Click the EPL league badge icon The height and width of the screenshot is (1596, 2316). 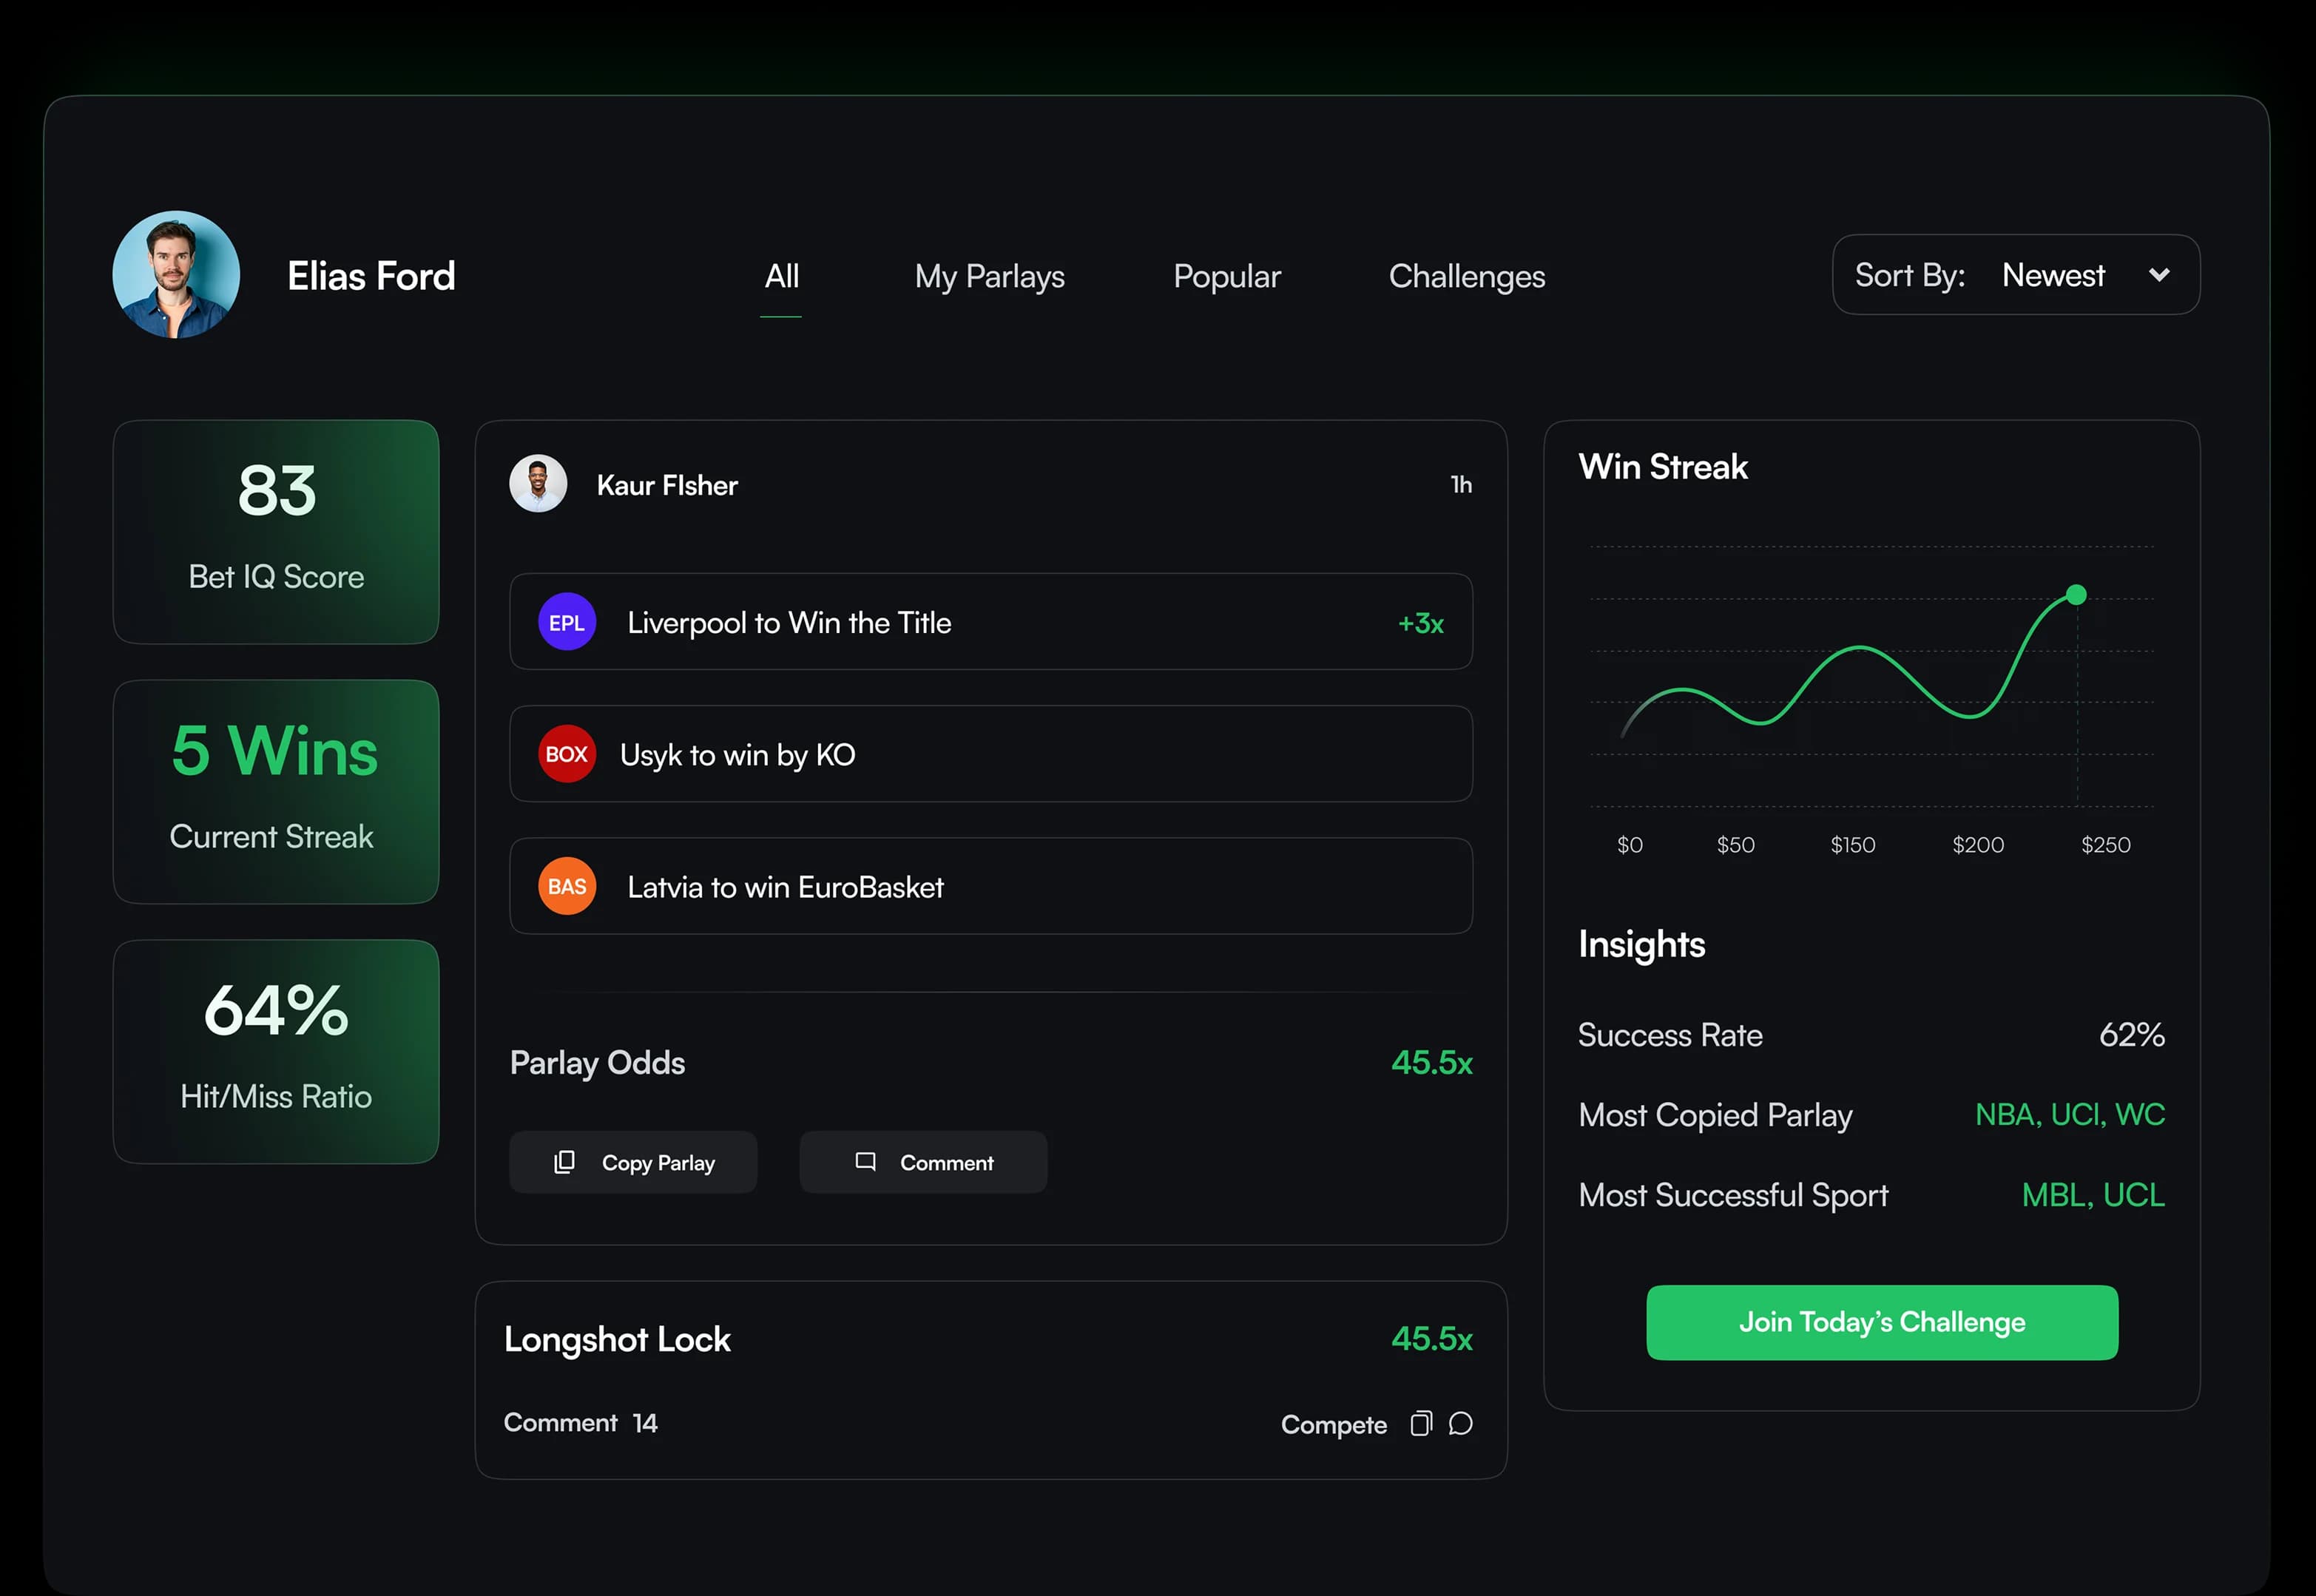click(x=567, y=622)
